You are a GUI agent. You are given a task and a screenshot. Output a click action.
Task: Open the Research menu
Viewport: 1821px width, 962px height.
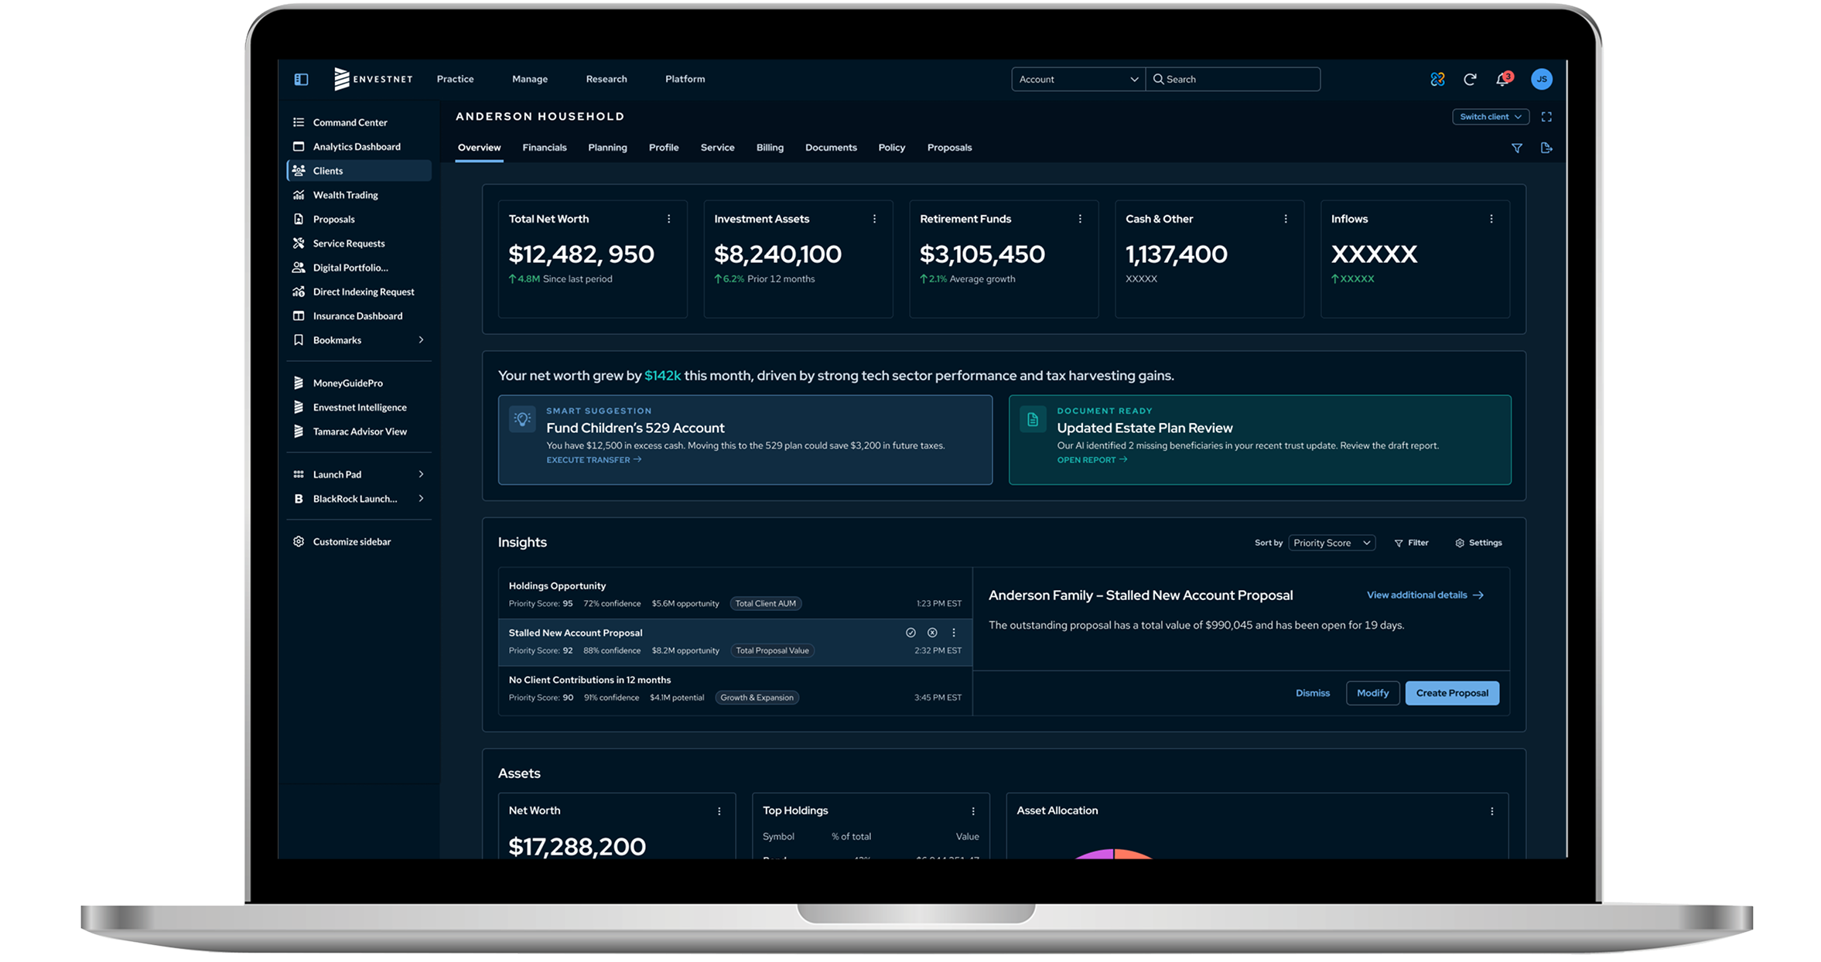point(606,79)
